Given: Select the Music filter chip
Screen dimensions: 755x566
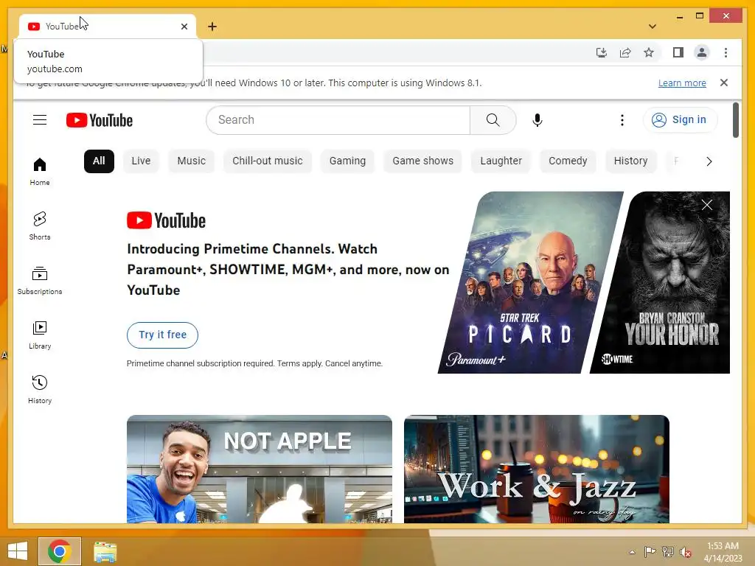Looking at the screenshot, I should point(191,161).
